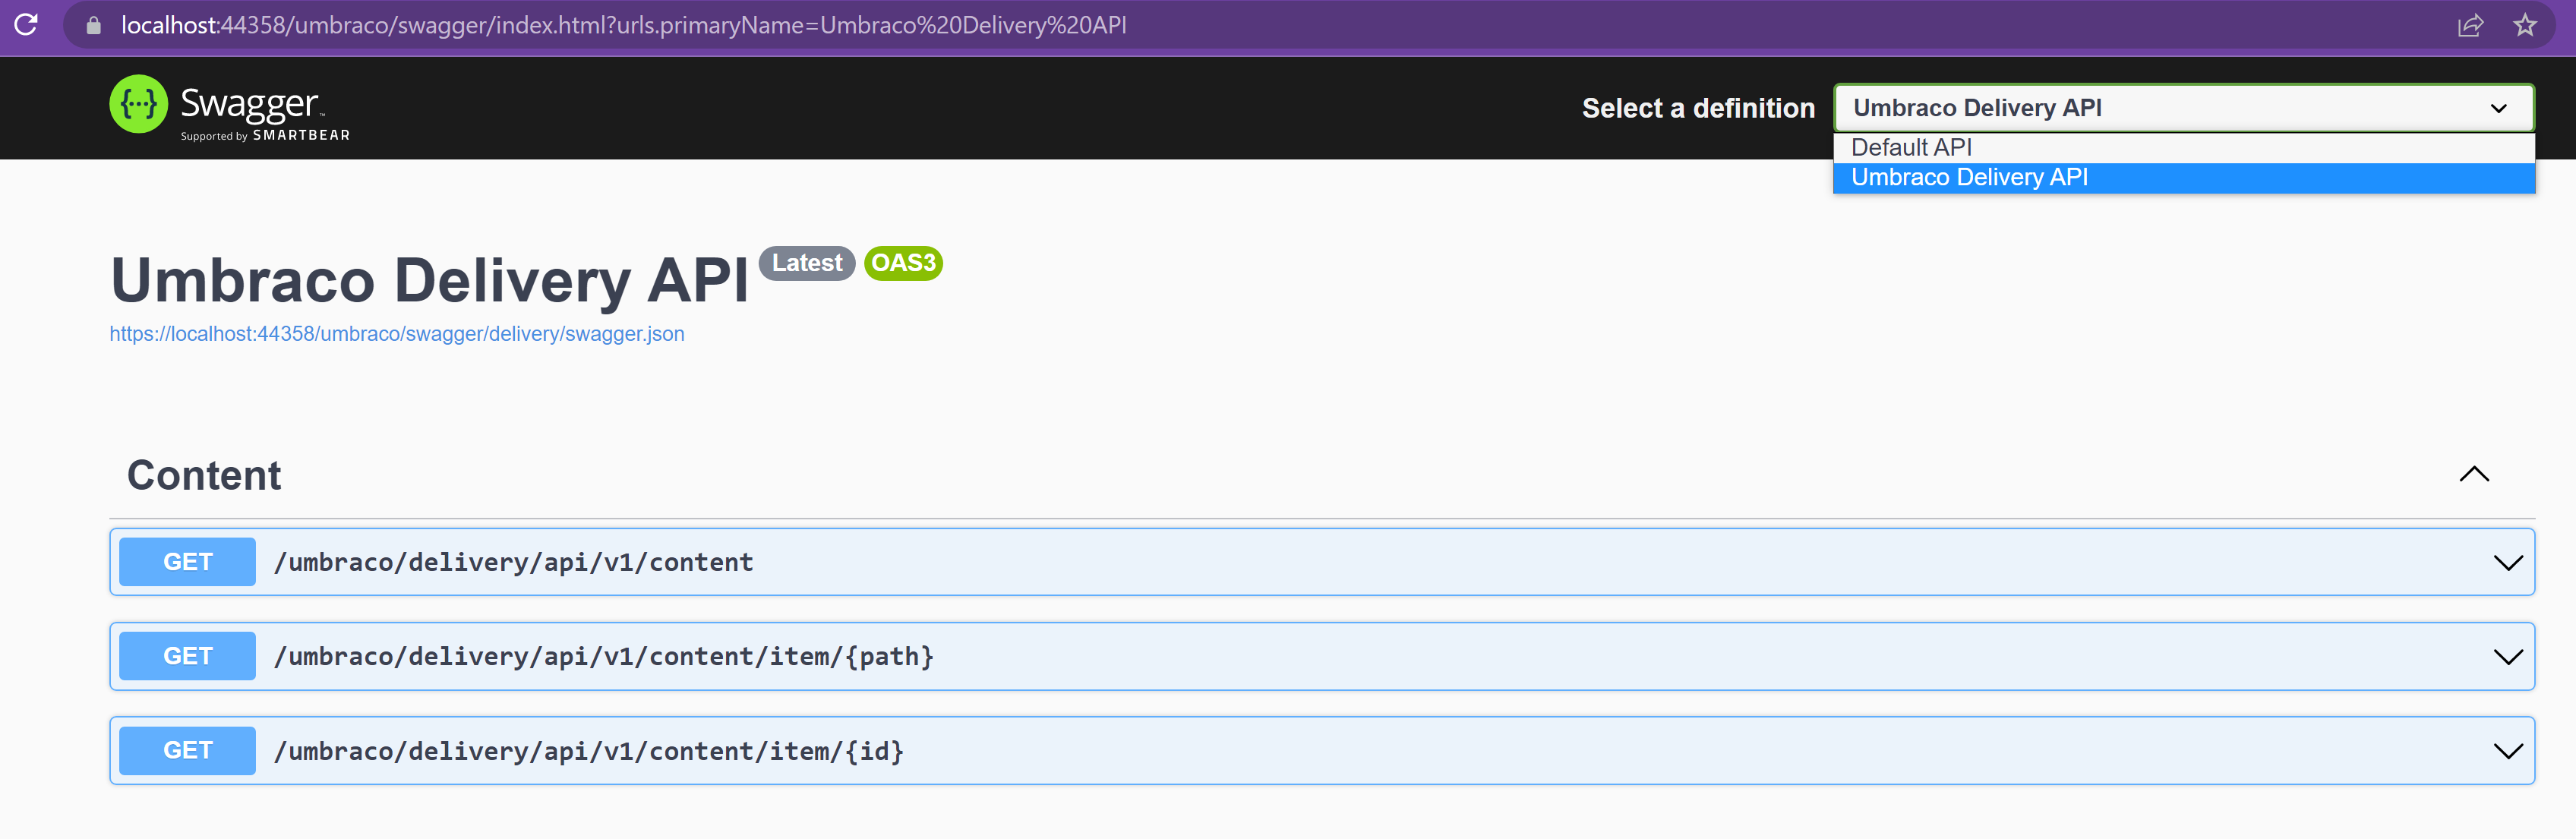This screenshot has width=2576, height=839.
Task: Click the green Swagger logo icon
Action: pos(138,104)
